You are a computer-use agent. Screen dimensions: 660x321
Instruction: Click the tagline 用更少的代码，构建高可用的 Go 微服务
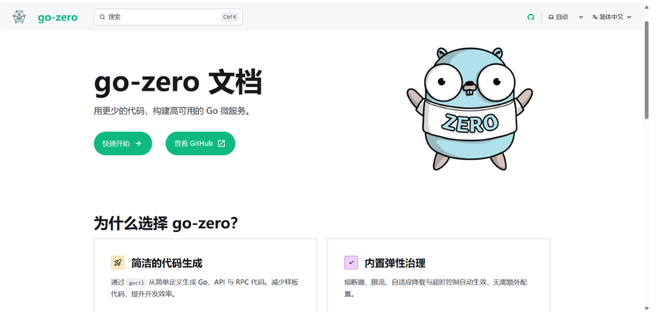pos(172,111)
